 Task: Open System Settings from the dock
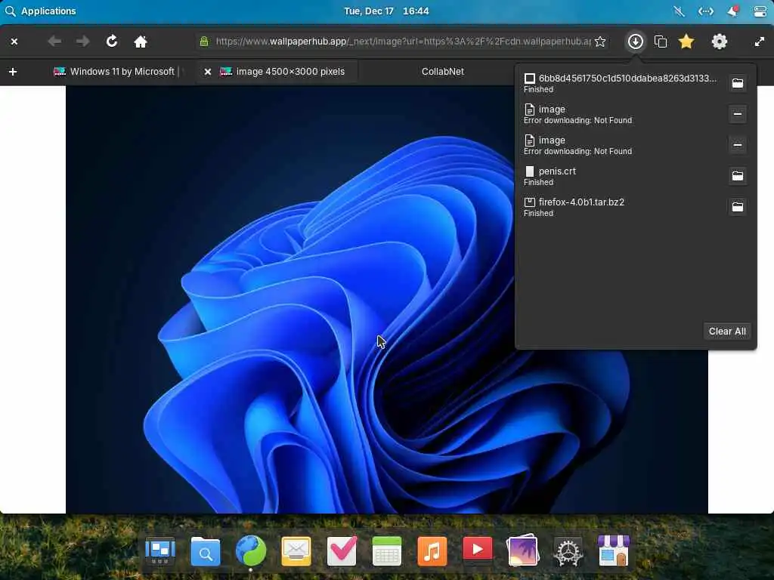pyautogui.click(x=568, y=551)
